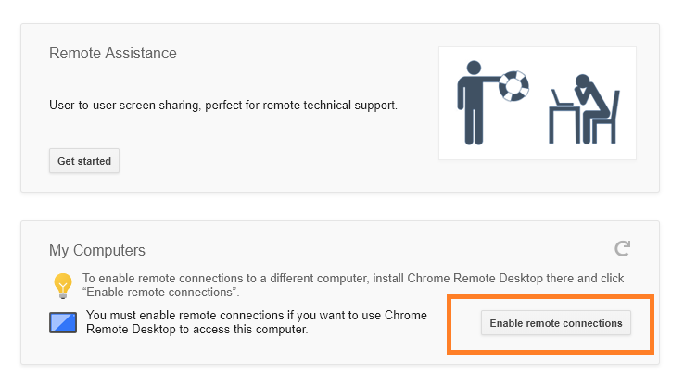Click the chair in the illustration
684x387 pixels.
[607, 117]
